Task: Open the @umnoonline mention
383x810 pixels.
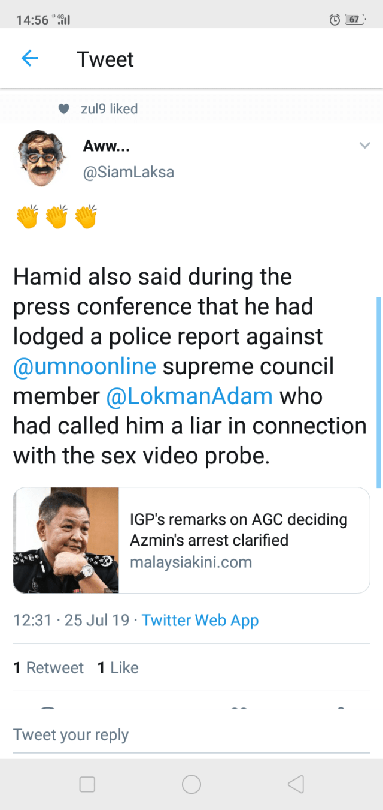Action: (x=84, y=366)
